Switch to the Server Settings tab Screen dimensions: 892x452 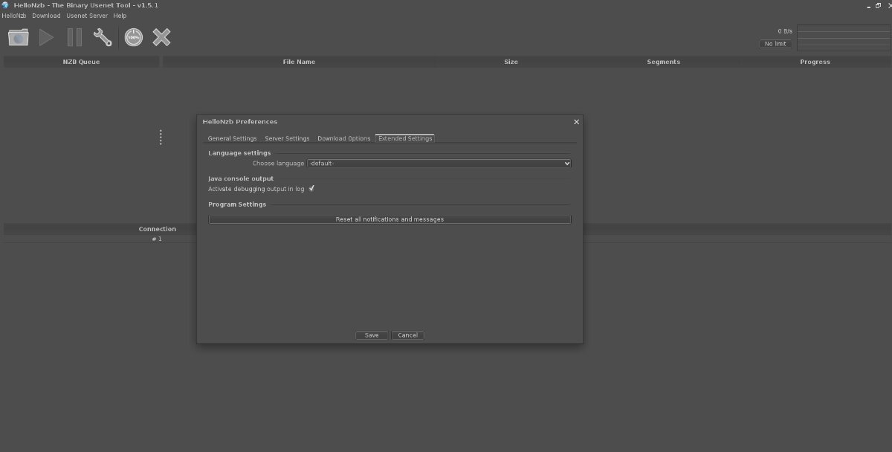[287, 138]
